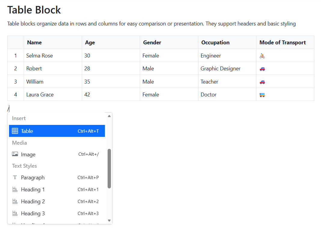
Task: Click the Image picture icon under Media
Action: 15,154
